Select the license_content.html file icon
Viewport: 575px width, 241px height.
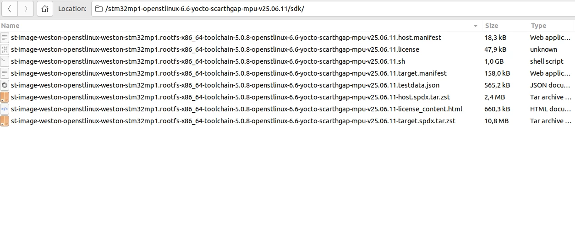pos(5,109)
